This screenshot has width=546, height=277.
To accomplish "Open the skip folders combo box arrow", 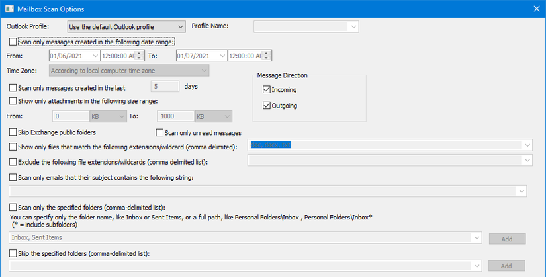I will coord(477,266).
